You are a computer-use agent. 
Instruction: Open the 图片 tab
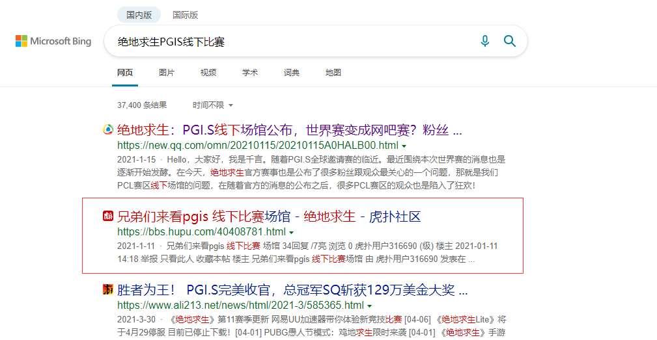(166, 73)
